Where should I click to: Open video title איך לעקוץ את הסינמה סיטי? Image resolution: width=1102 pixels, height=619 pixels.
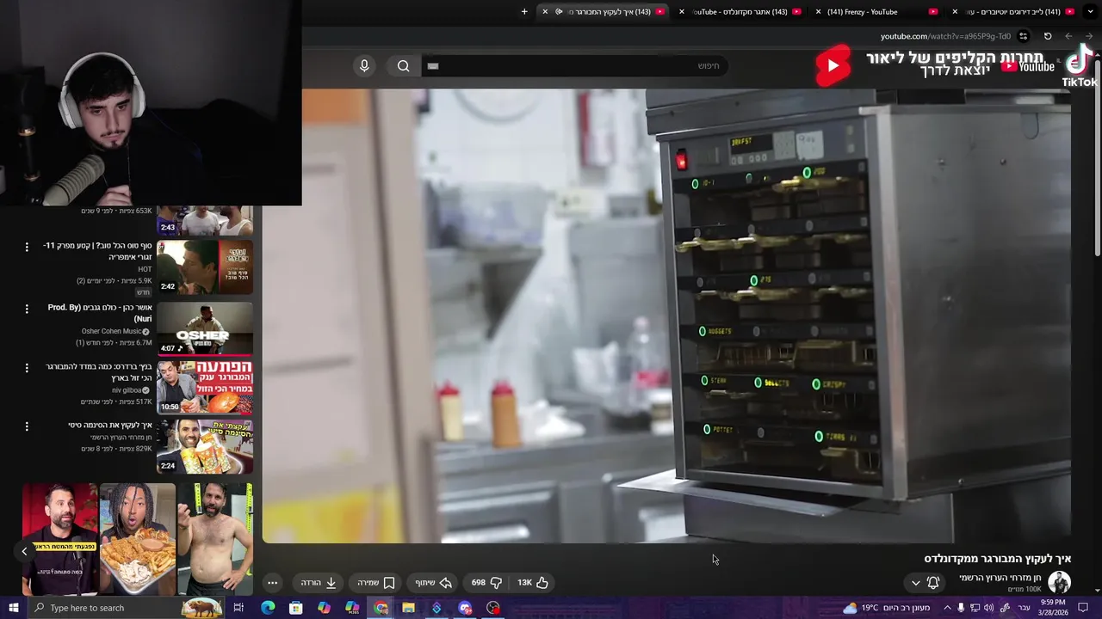pos(110,426)
